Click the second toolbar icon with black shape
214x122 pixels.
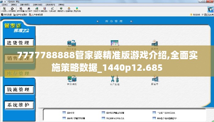12,9
